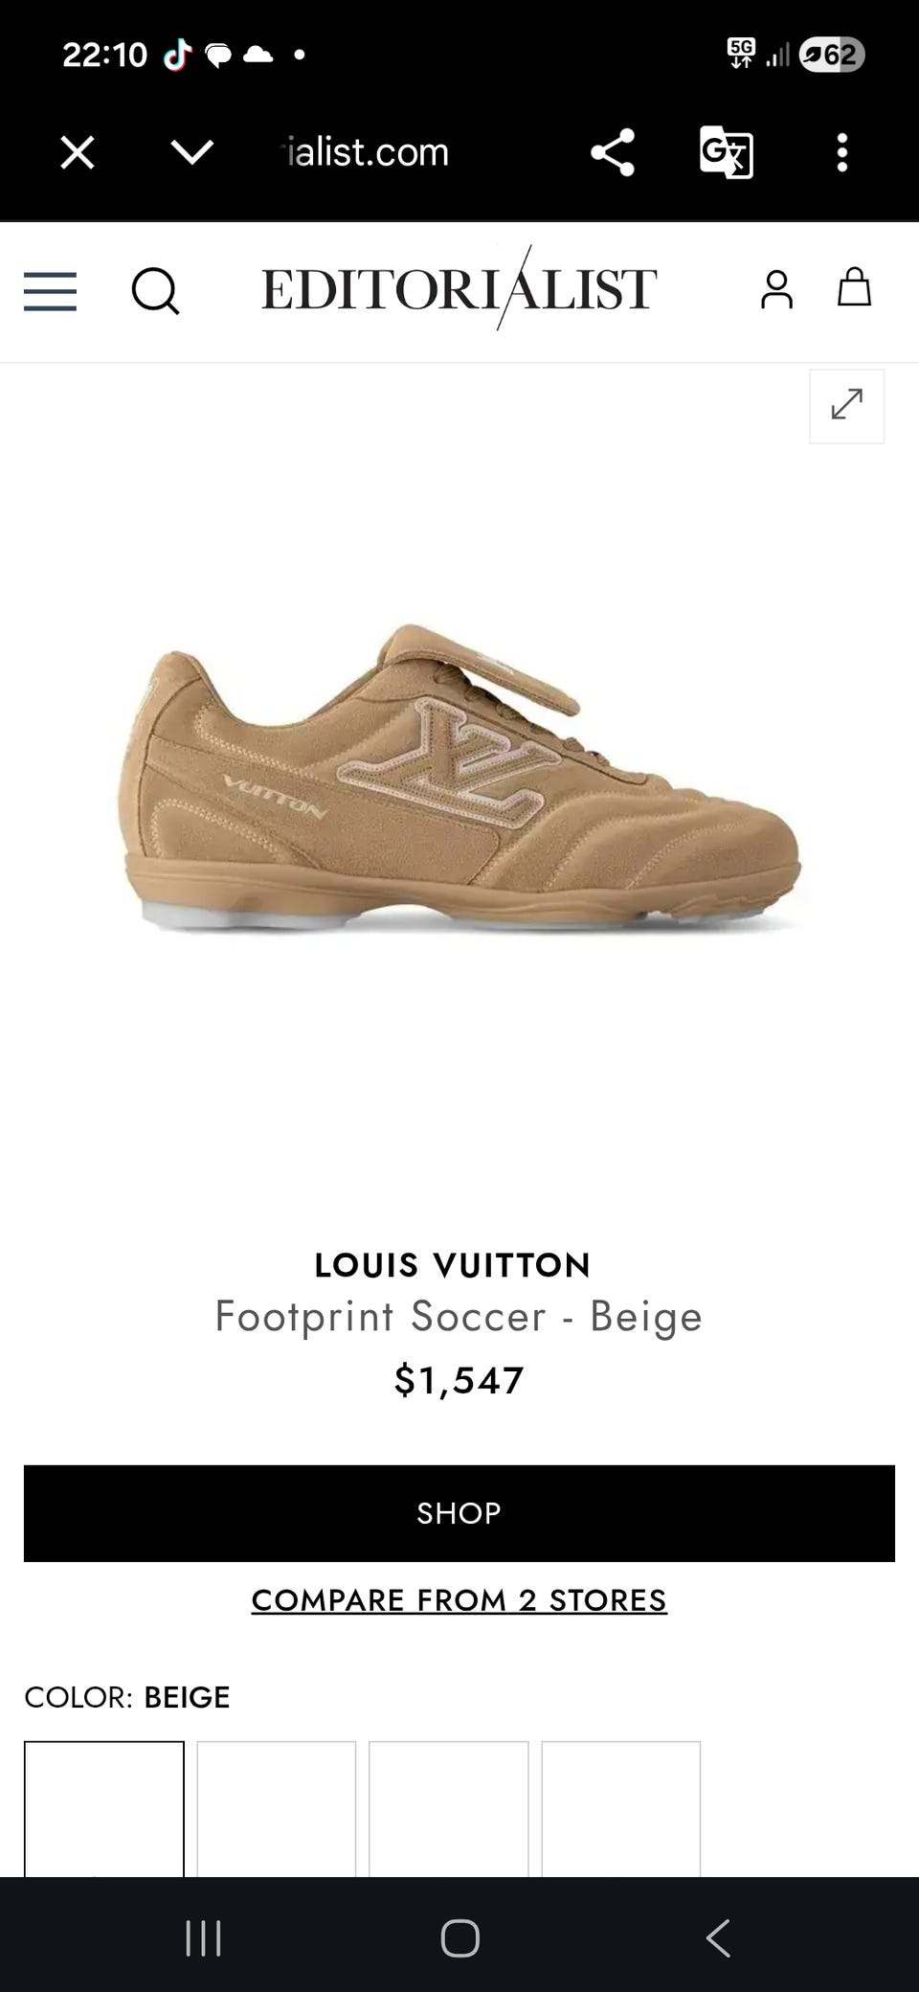
Task: Tap the search magnifier icon
Action: 155,290
